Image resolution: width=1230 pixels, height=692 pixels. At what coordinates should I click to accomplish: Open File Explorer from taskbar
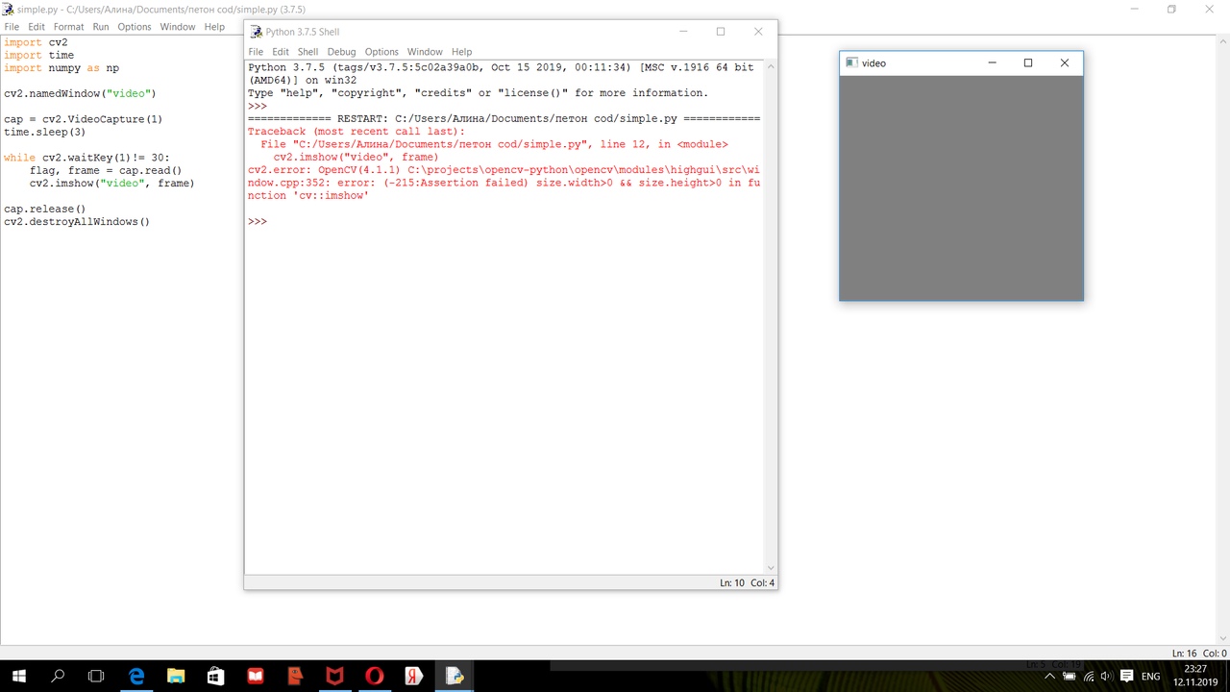coord(176,676)
